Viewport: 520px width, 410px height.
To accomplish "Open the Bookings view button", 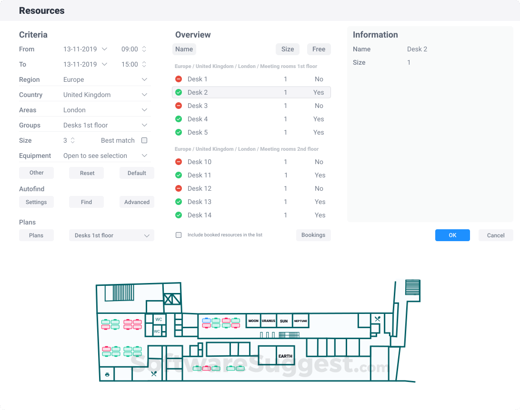I will (x=313, y=235).
